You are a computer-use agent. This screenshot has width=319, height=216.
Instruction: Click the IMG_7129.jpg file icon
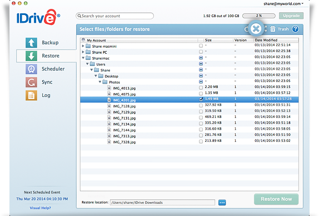(x=109, y=112)
